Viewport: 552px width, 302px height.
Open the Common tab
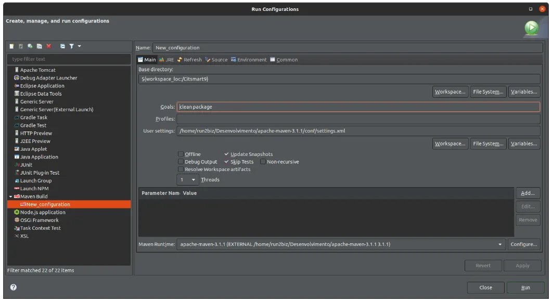point(284,60)
